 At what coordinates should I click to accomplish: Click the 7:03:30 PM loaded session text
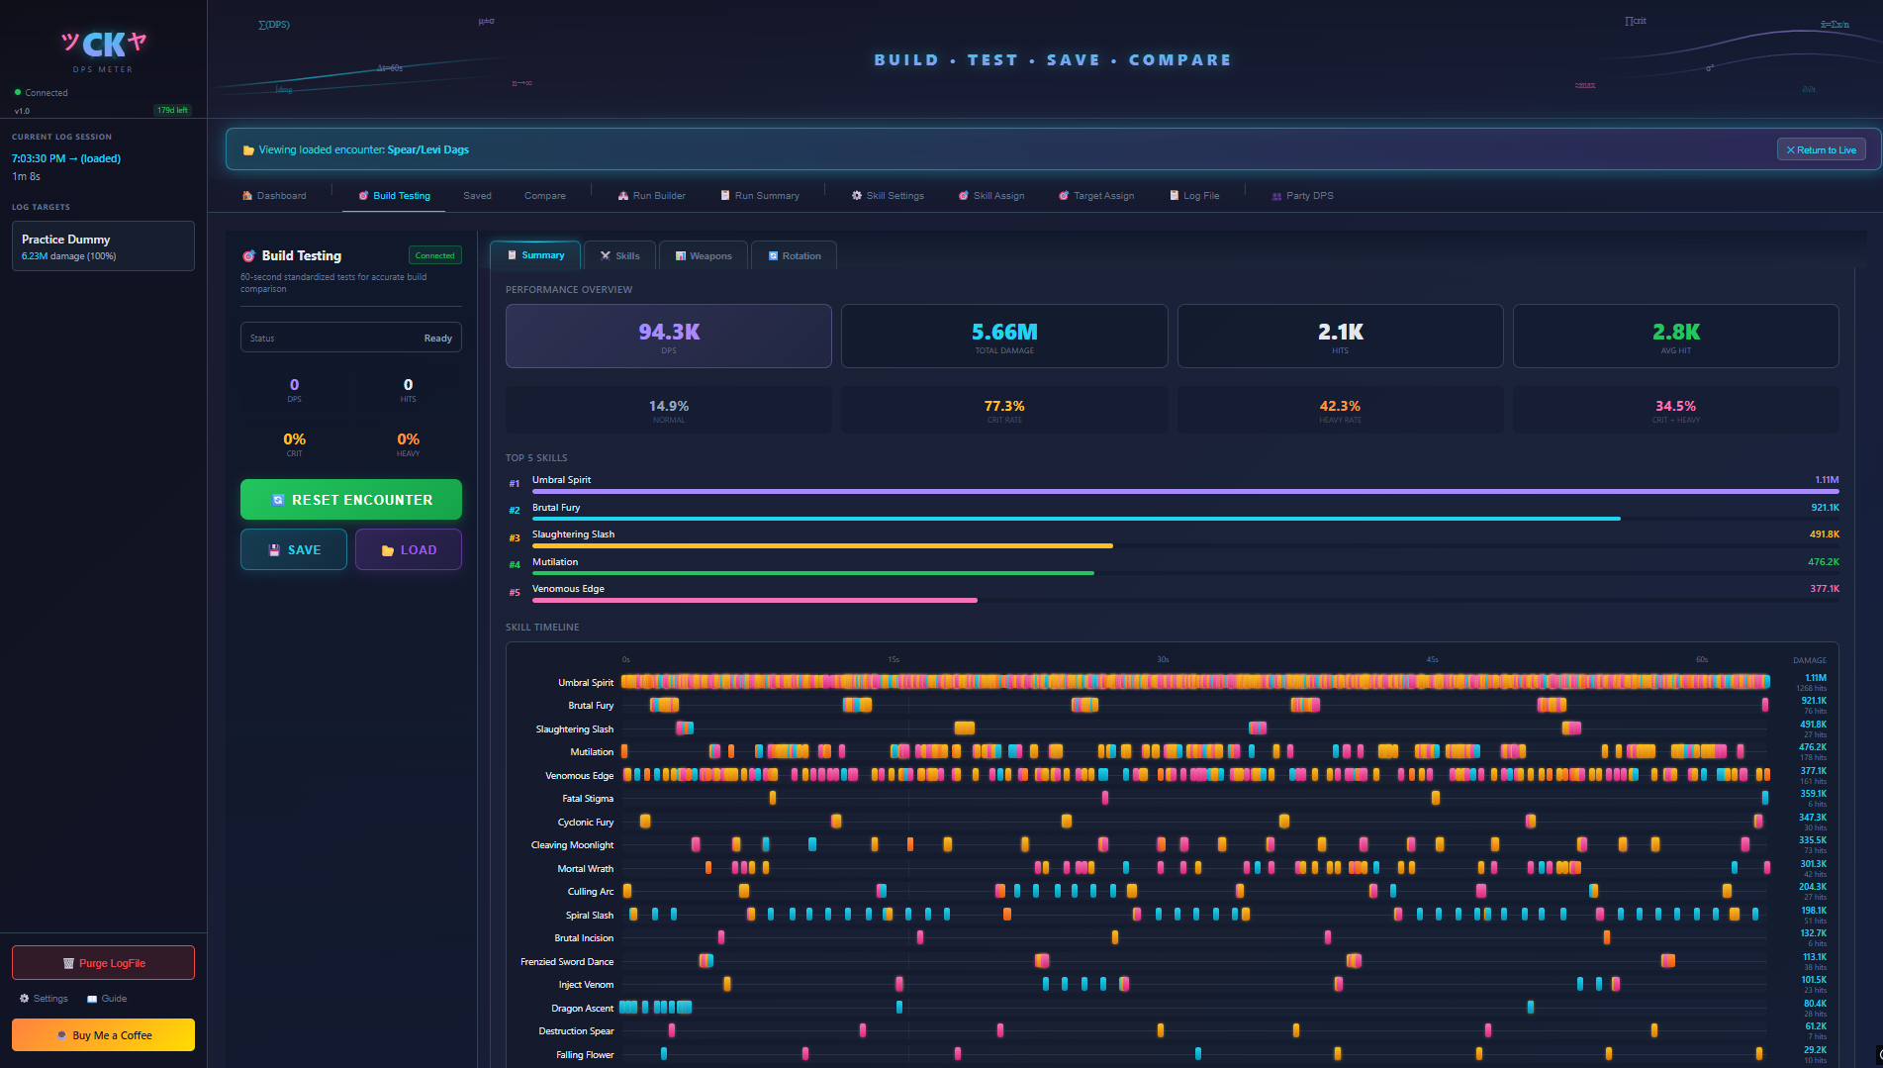coord(66,158)
